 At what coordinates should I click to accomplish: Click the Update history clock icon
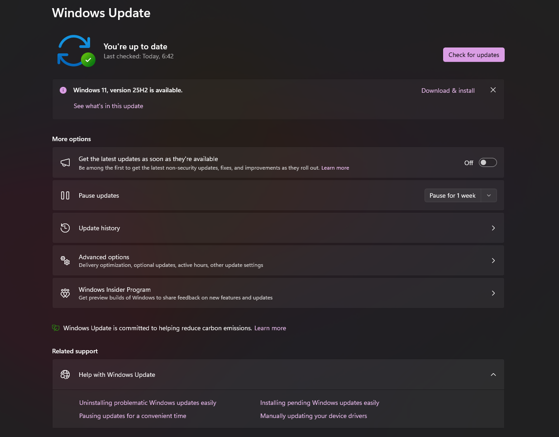click(65, 228)
